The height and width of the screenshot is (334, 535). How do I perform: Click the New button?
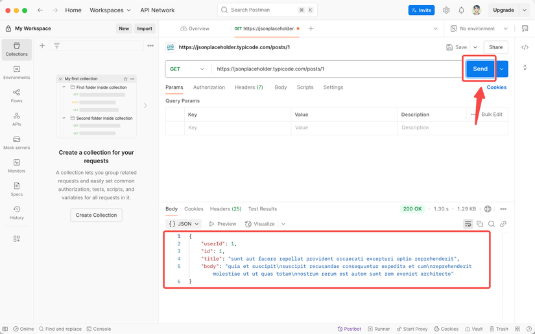(124, 28)
